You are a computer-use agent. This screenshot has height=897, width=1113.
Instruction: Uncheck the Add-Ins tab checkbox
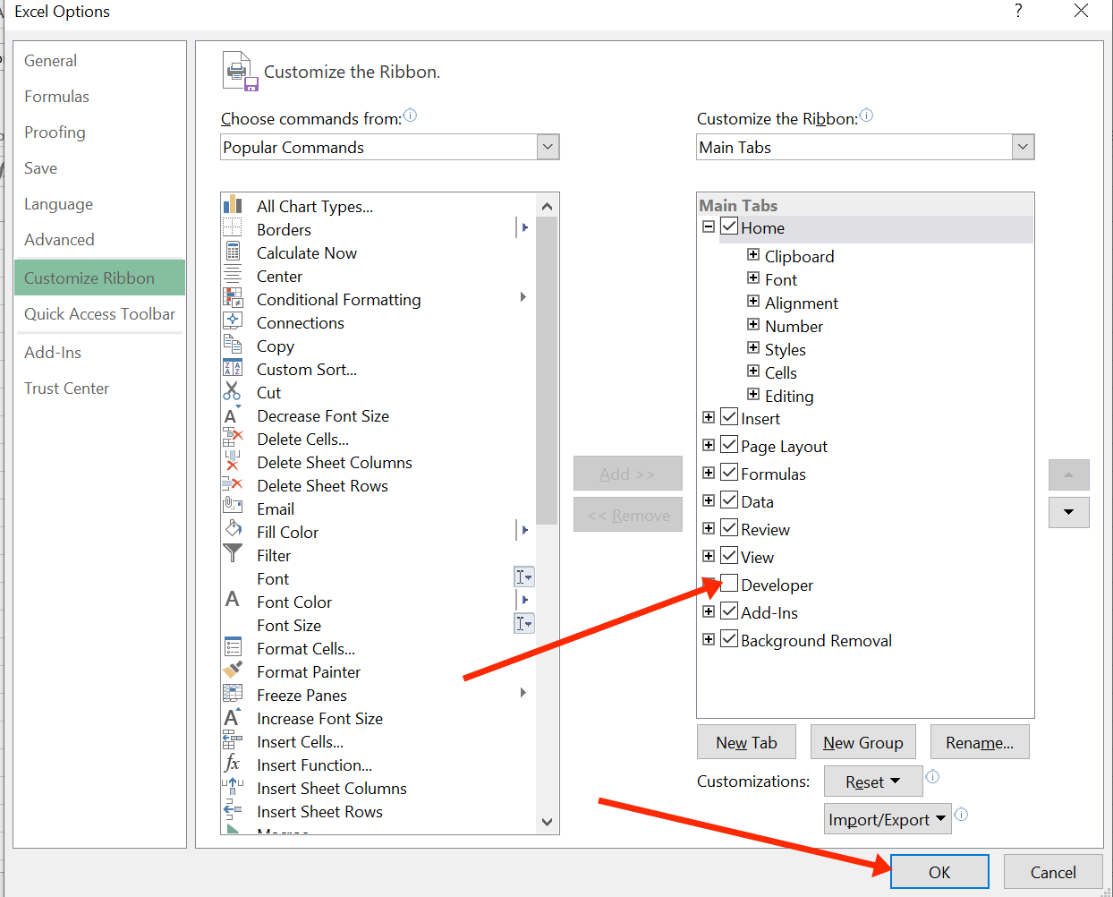tap(729, 611)
